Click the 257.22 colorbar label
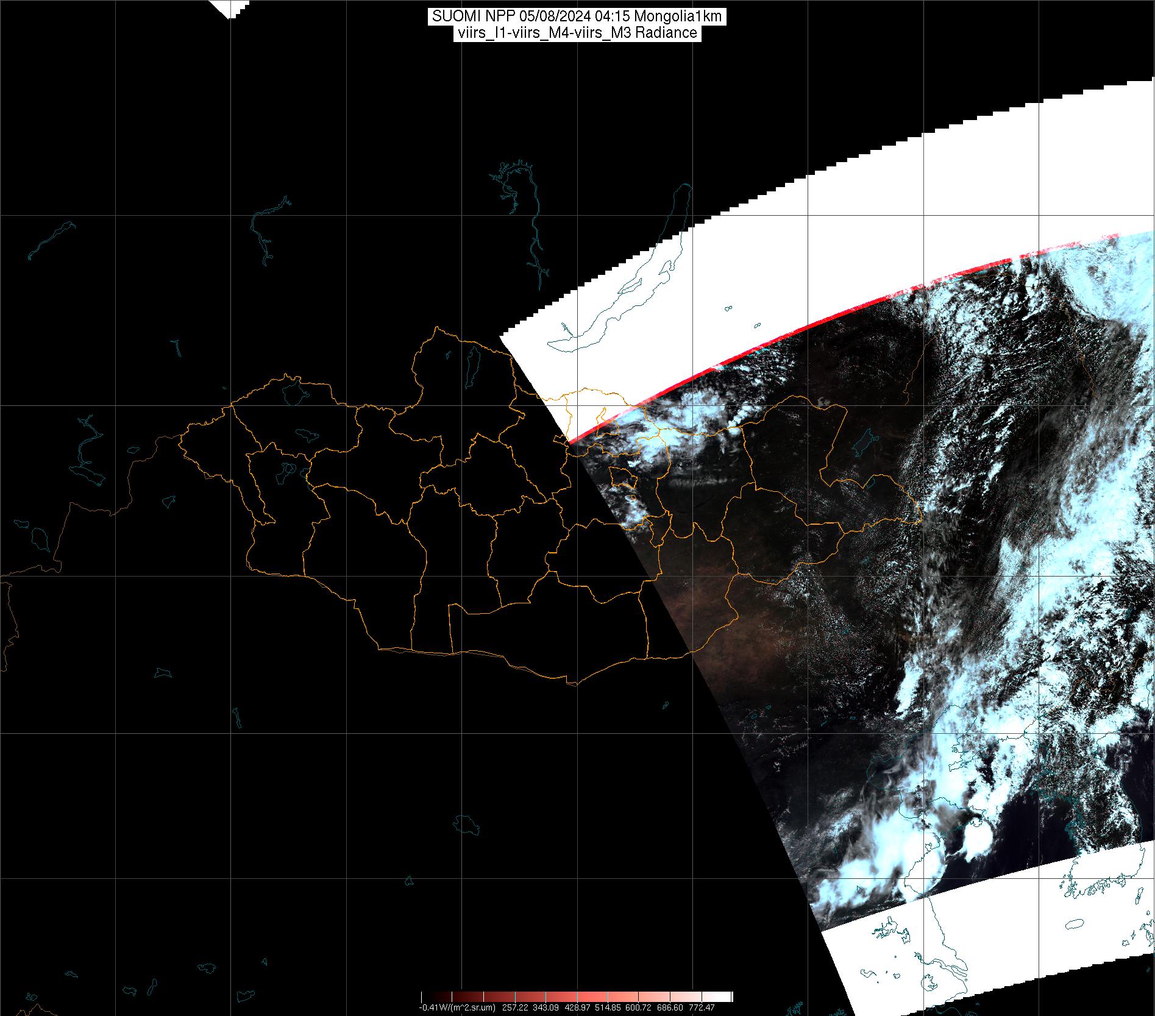This screenshot has height=1016, width=1155. [515, 1008]
